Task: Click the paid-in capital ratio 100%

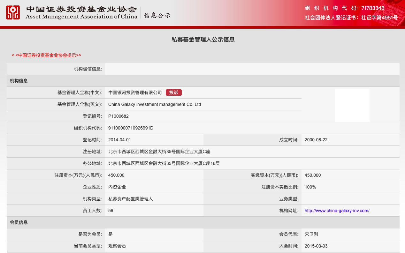Action: pyautogui.click(x=310, y=187)
